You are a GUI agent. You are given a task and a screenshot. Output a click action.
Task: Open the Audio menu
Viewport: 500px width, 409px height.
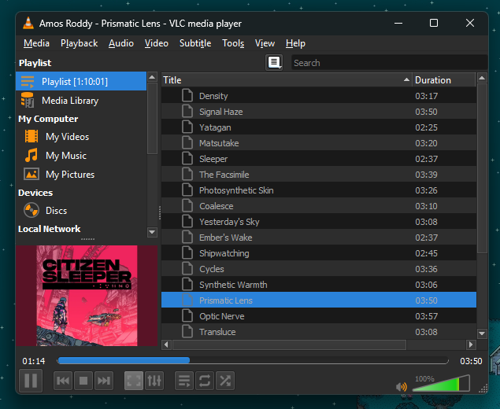[x=120, y=43]
